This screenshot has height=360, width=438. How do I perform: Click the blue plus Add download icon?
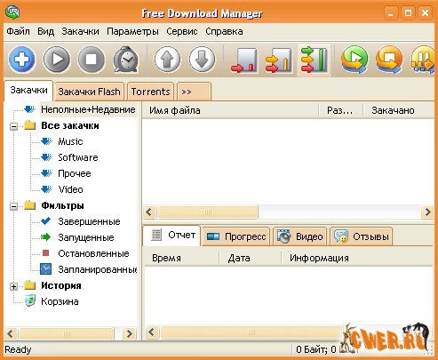[22, 60]
